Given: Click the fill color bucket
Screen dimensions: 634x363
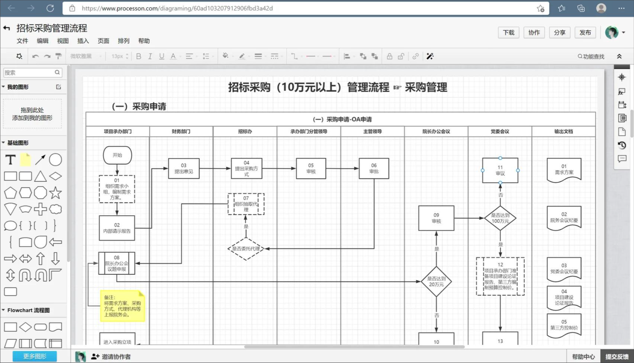Looking at the screenshot, I should [x=225, y=56].
